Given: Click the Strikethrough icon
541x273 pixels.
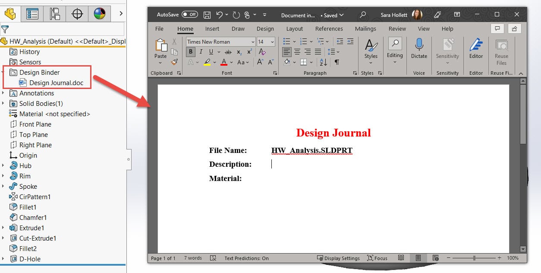Looking at the screenshot, I should 228,52.
